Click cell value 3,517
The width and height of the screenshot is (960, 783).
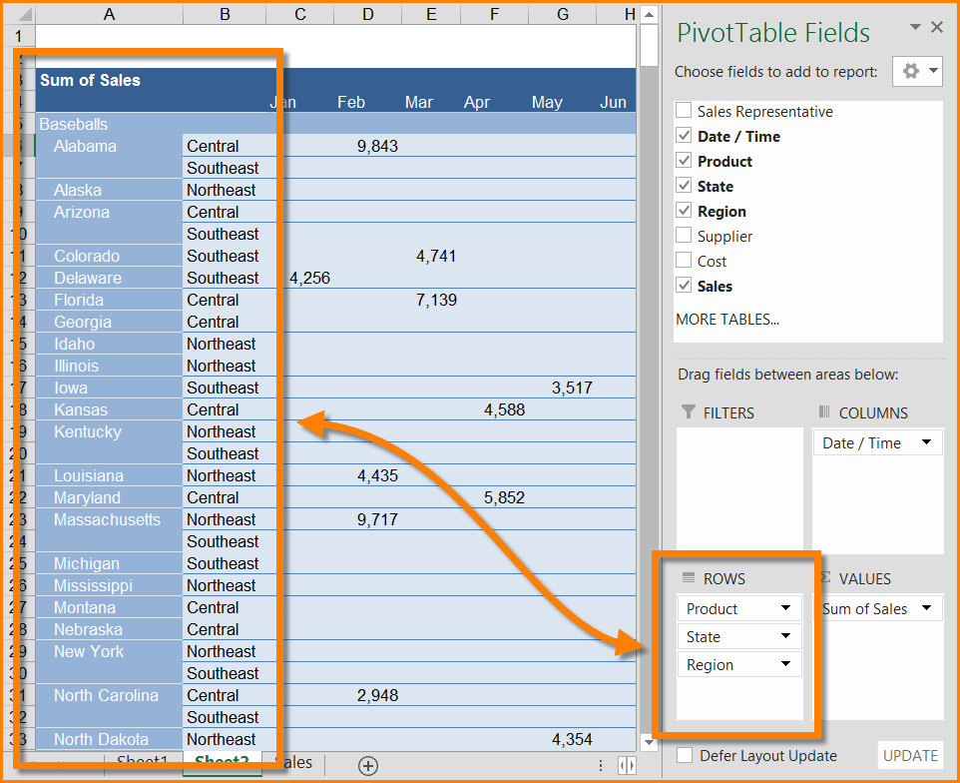pyautogui.click(x=572, y=388)
